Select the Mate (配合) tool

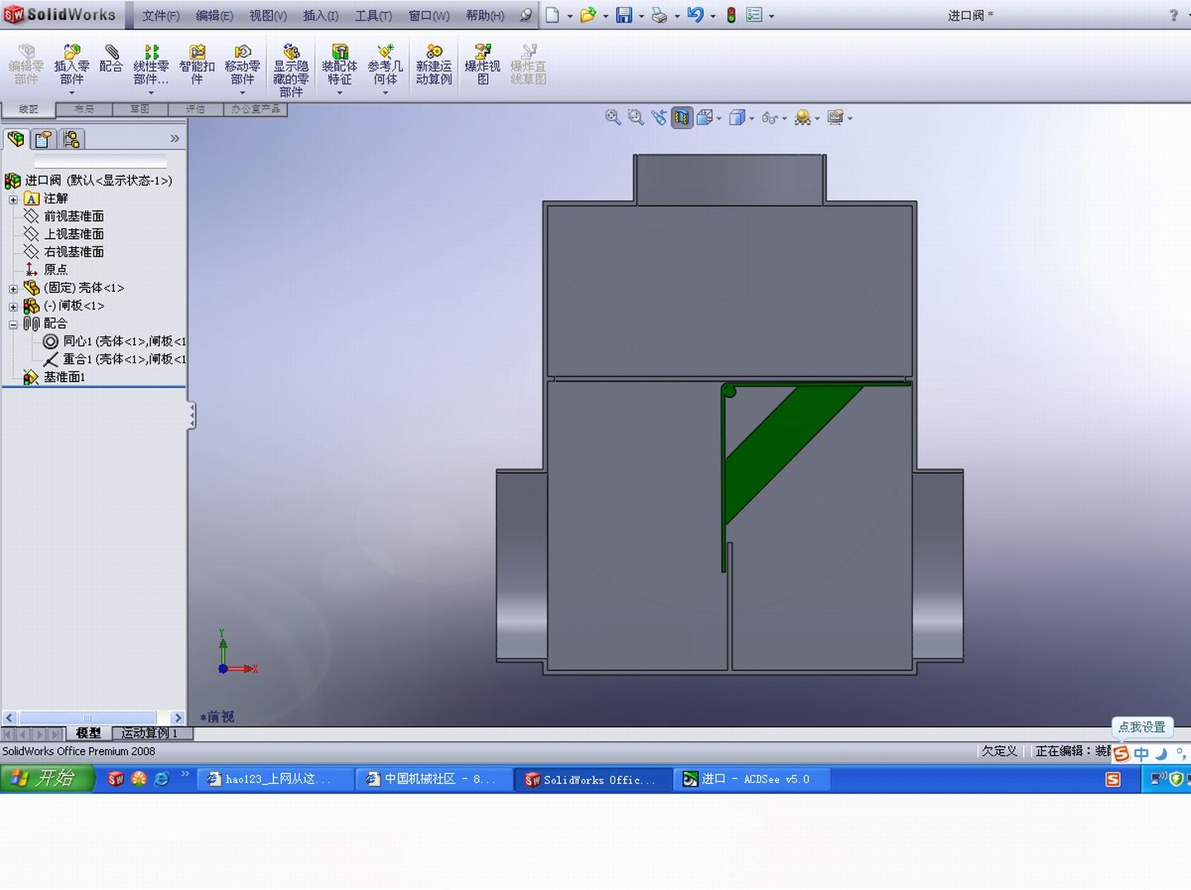pos(111,59)
